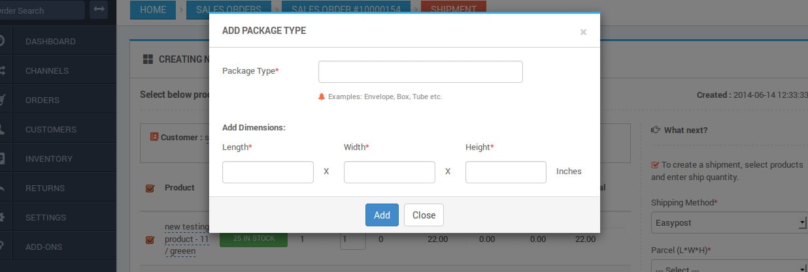This screenshot has width=808, height=272.
Task: Click the Returns arrow icon
Action: pos(3,188)
